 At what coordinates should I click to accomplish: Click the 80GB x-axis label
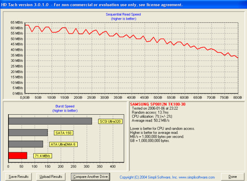[238, 98]
